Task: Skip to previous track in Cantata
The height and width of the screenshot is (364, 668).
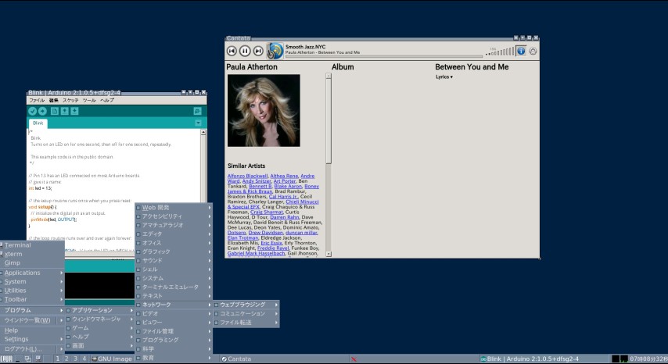Action: 232,51
